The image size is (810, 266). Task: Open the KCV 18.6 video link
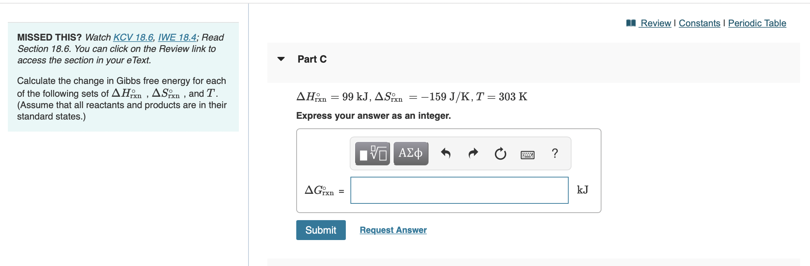(133, 37)
